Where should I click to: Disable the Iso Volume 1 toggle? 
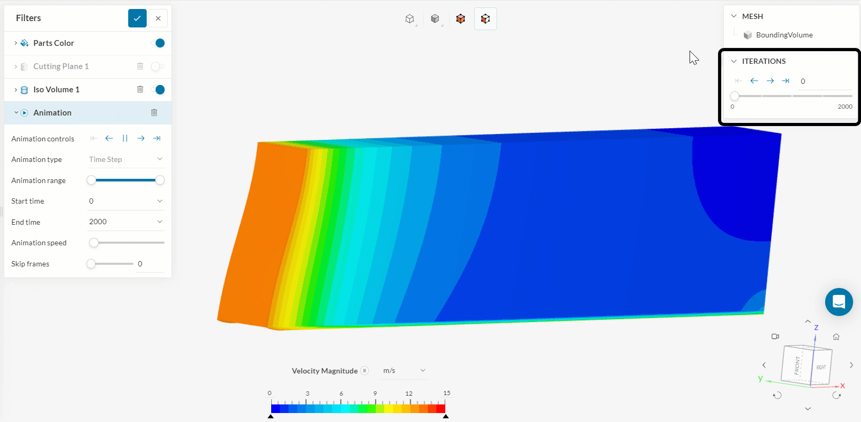click(x=158, y=90)
